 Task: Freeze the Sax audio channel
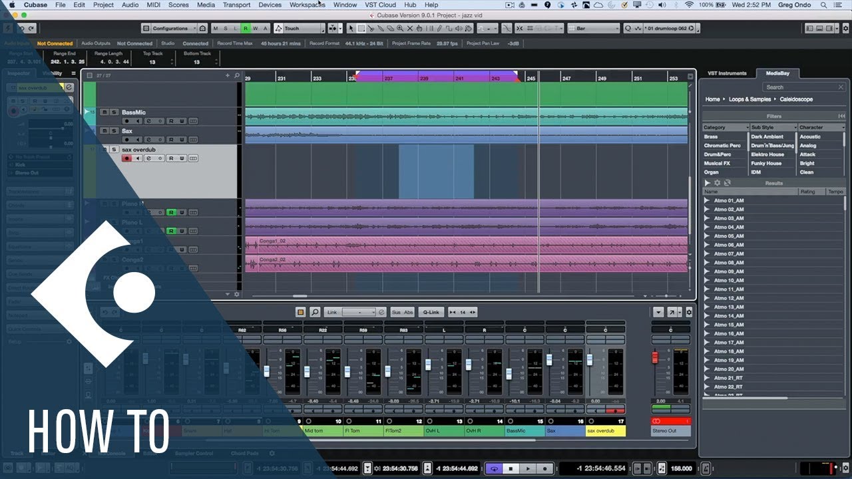[x=160, y=140]
